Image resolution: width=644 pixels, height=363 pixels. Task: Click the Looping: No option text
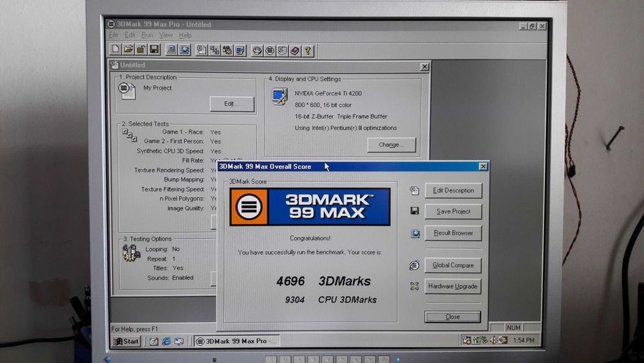click(x=163, y=249)
